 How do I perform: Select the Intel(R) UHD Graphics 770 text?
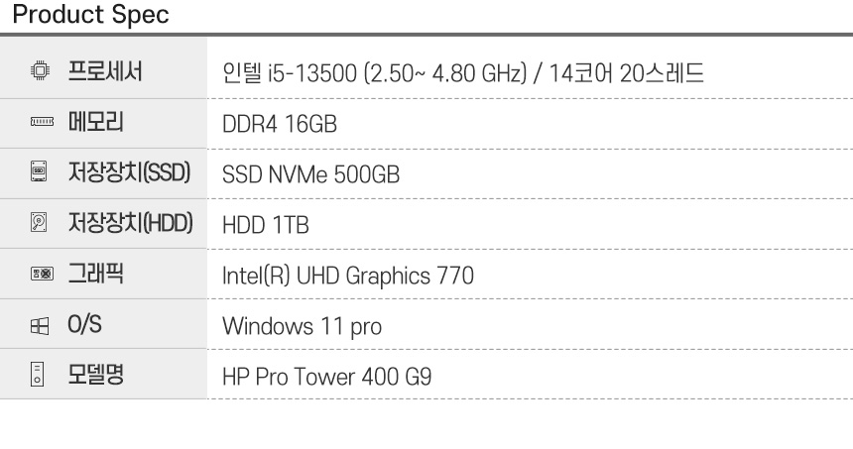click(347, 276)
